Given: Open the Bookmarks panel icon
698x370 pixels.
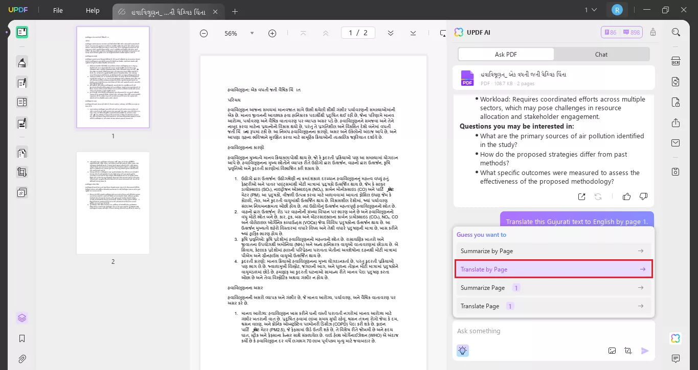Looking at the screenshot, I should pos(22,338).
